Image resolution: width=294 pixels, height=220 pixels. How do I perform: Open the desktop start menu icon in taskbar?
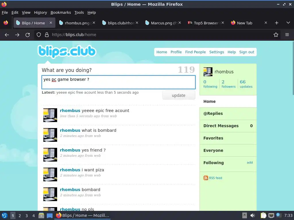(5, 215)
